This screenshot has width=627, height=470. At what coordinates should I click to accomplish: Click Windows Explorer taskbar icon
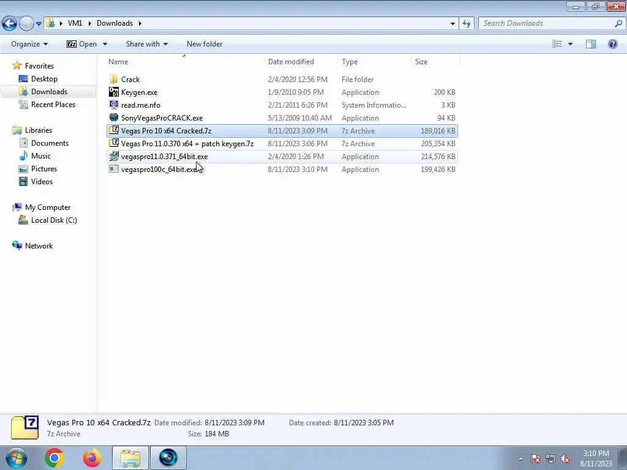130,458
